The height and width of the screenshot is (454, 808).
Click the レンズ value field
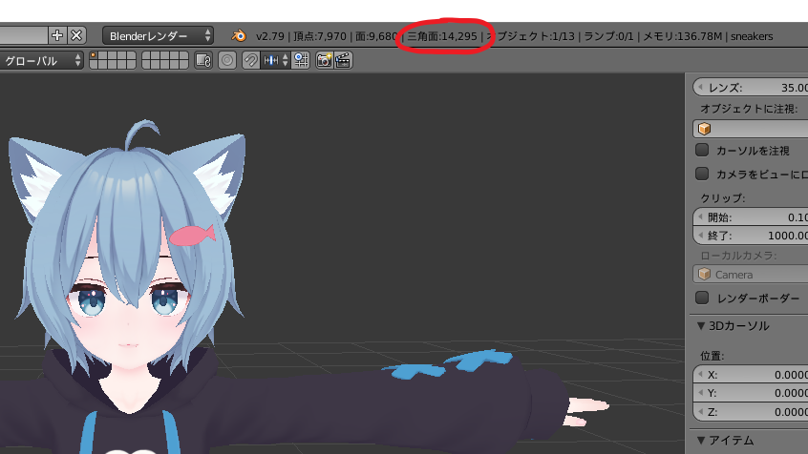(751, 88)
